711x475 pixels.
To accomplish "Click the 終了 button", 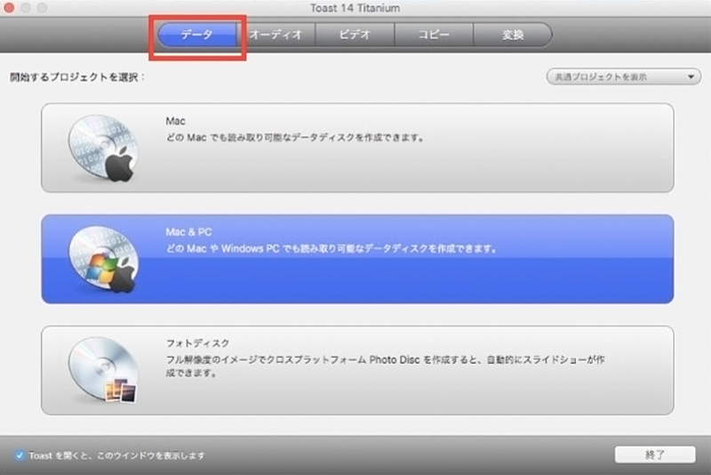I will point(655,455).
